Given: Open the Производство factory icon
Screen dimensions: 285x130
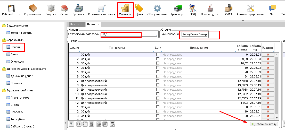Looking at the screenshot, I should coord(210,10).
